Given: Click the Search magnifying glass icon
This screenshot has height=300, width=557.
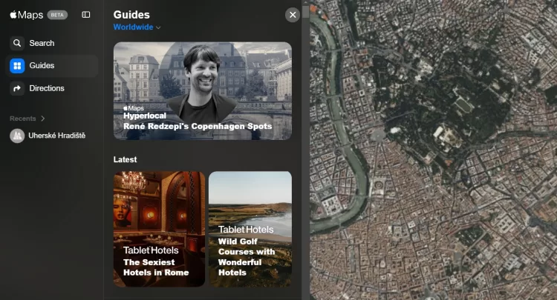Looking at the screenshot, I should click(17, 43).
